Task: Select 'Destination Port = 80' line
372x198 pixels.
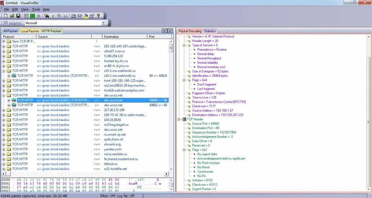Action: click(206, 128)
